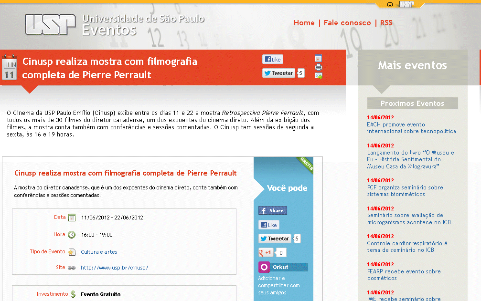Screen dimensions: 481x301
Task: Click the italic Retrospectiva Pierre Perrault text
Action: (x=263, y=113)
